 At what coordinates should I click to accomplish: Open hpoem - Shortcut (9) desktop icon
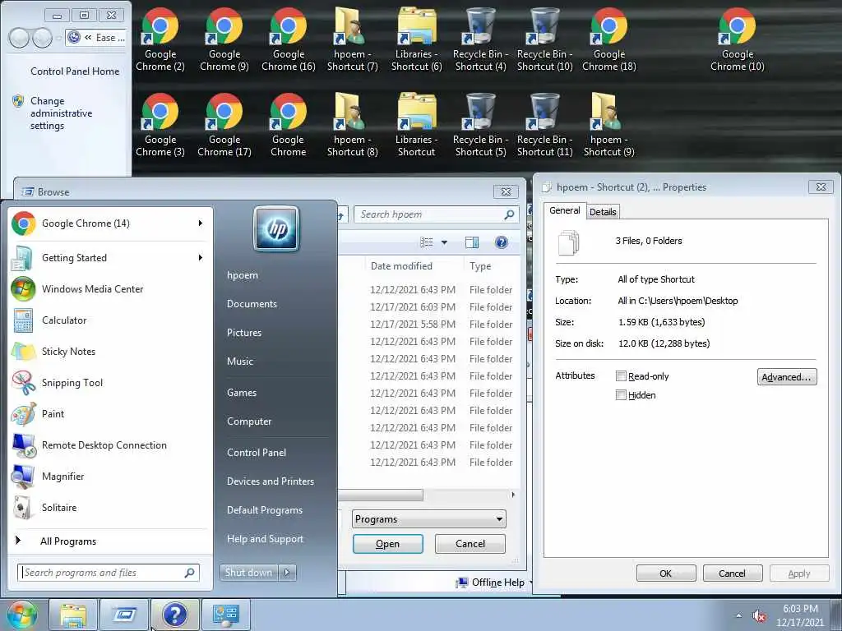pyautogui.click(x=609, y=125)
